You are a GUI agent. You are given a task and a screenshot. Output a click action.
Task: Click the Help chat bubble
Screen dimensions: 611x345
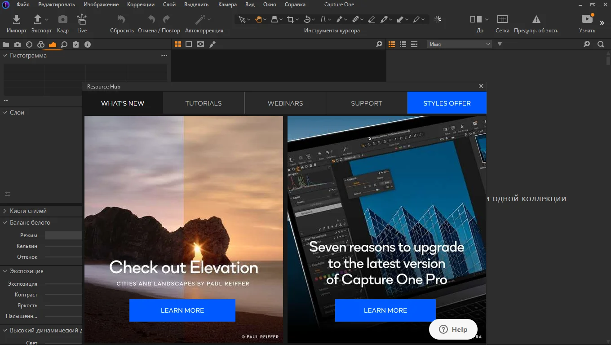coord(453,329)
